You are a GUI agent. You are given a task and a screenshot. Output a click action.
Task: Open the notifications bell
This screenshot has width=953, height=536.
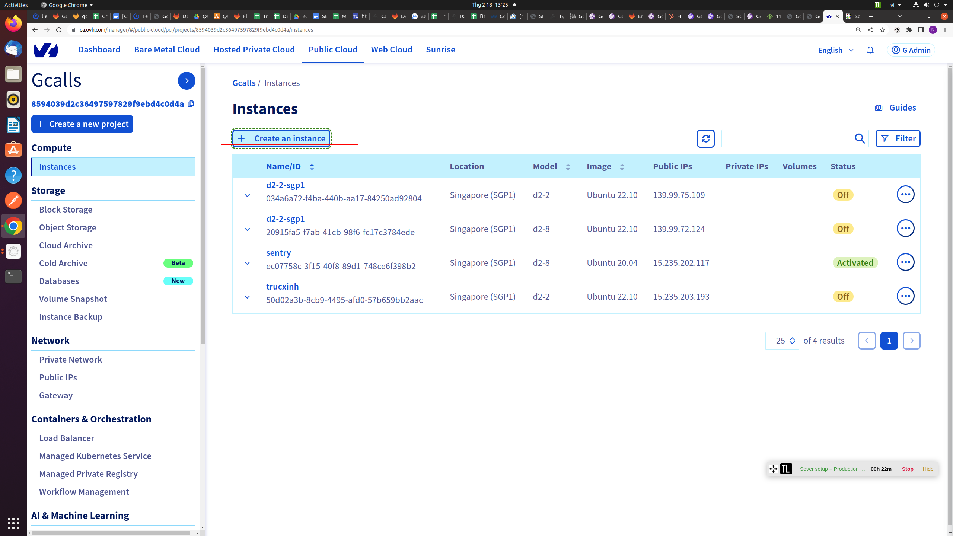click(870, 50)
